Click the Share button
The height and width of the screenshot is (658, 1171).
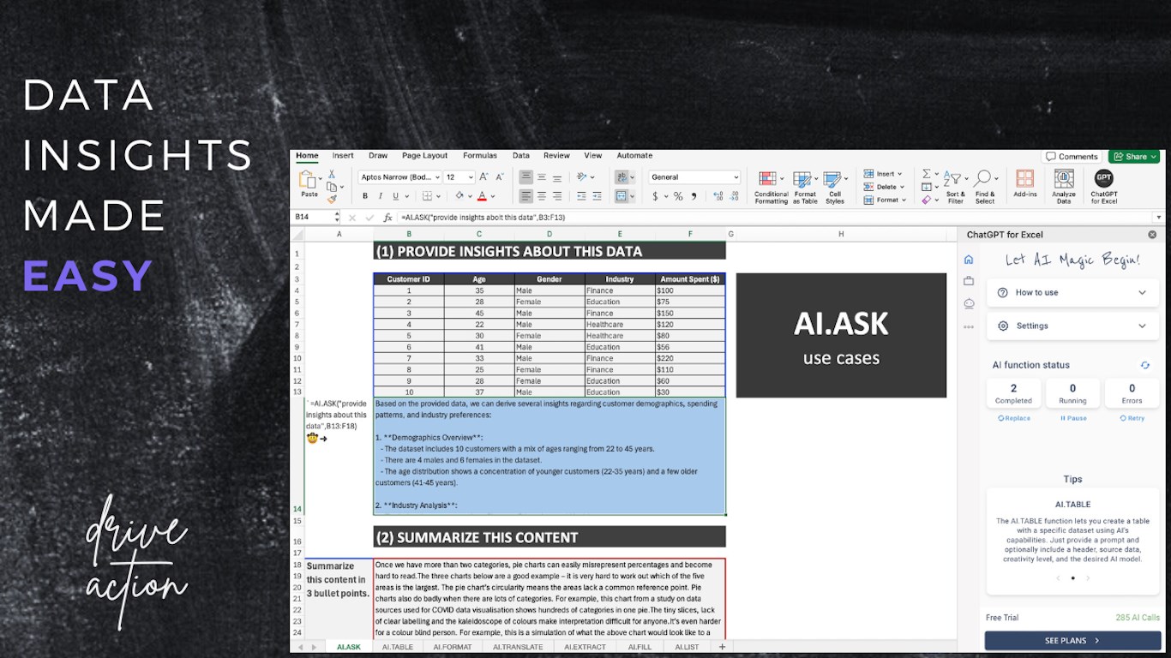pos(1133,157)
